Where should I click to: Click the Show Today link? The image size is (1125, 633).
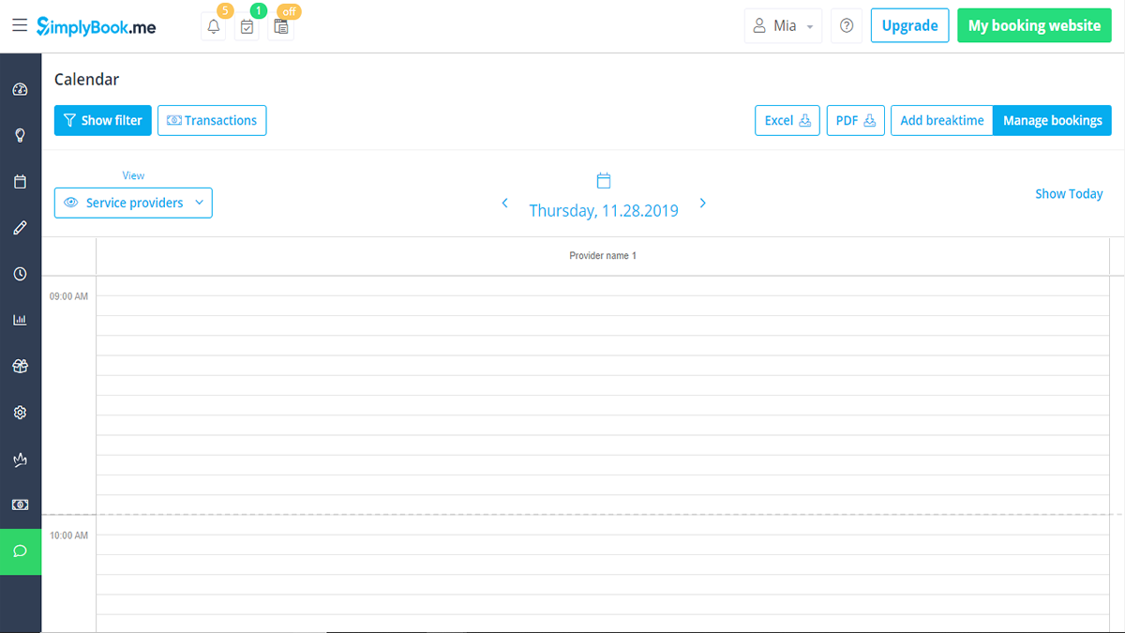(1069, 193)
